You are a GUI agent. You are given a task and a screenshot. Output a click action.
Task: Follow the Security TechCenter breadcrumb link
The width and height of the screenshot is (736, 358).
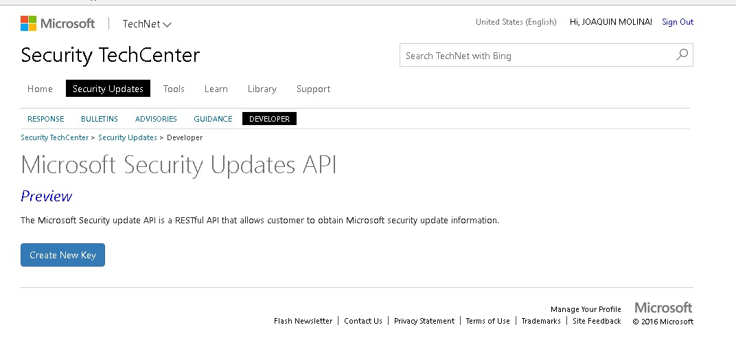pyautogui.click(x=54, y=137)
